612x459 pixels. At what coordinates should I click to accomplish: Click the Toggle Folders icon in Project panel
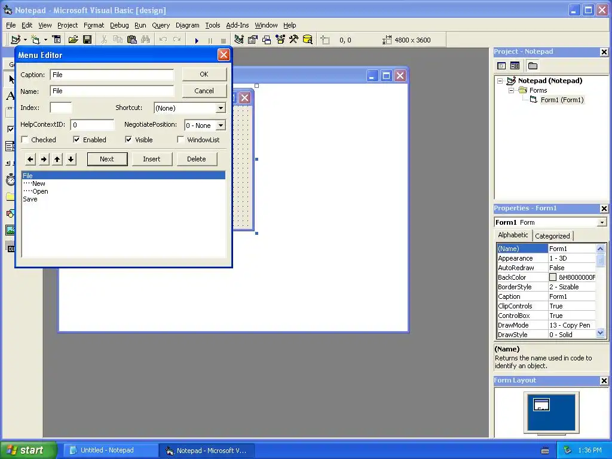[533, 66]
